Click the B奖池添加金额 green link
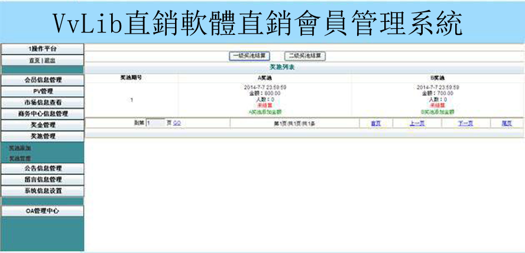This screenshot has width=525, height=253. click(x=437, y=112)
